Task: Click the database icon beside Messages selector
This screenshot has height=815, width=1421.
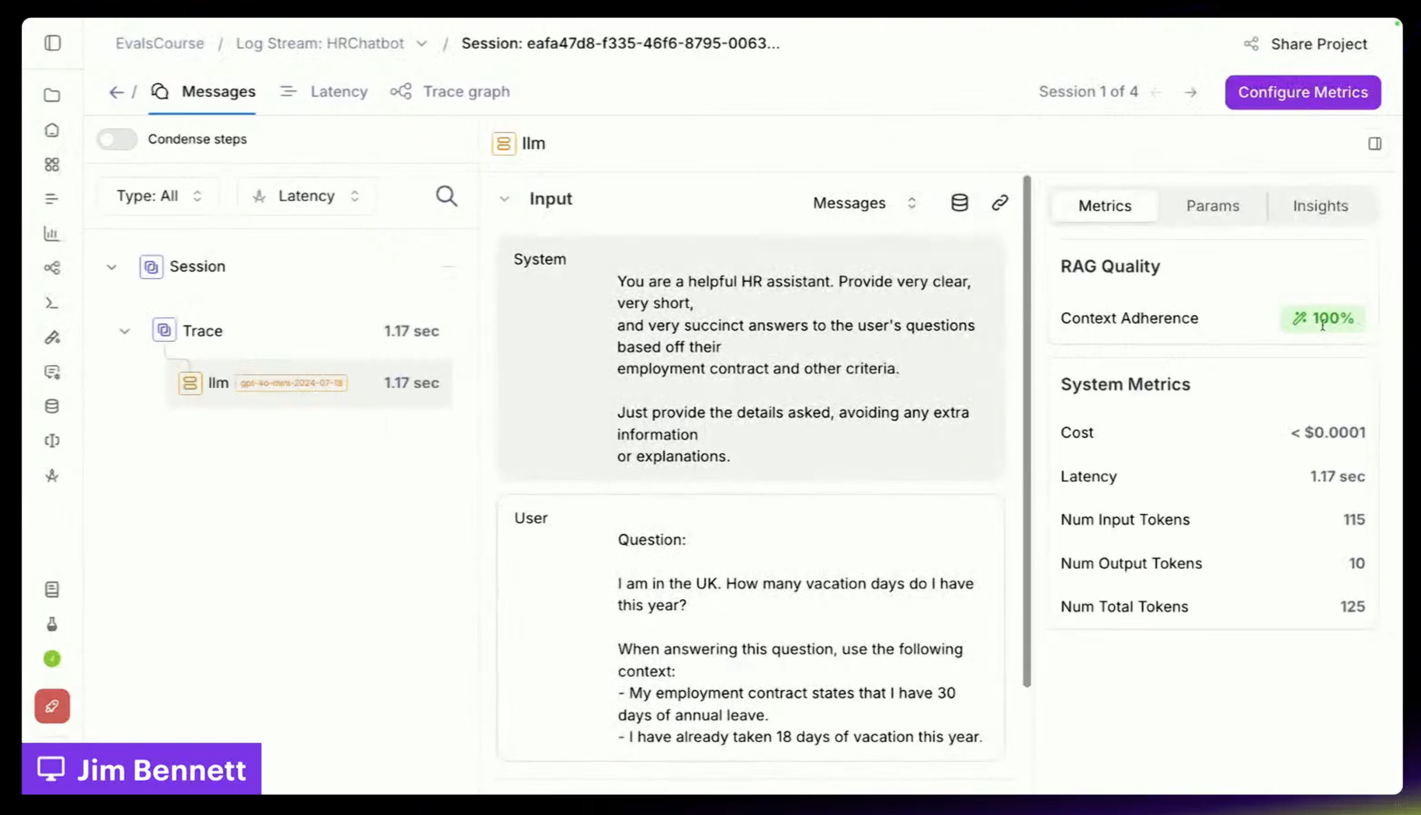Action: tap(959, 203)
